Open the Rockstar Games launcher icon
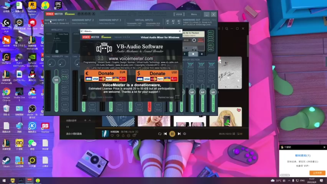The image size is (327, 184). pyautogui.click(x=32, y=8)
